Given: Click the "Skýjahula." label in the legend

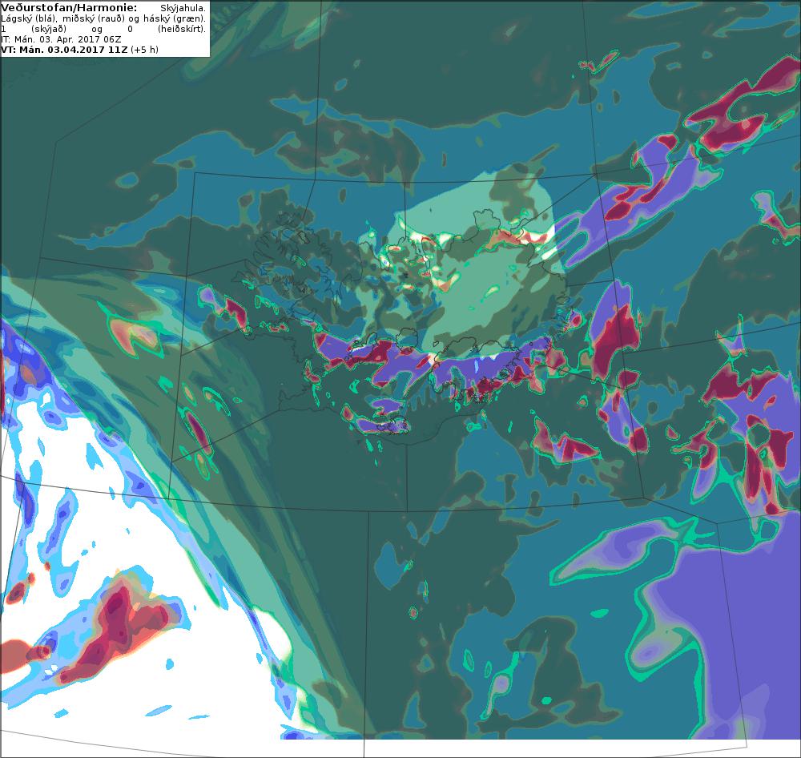Looking at the screenshot, I should [x=183, y=9].
